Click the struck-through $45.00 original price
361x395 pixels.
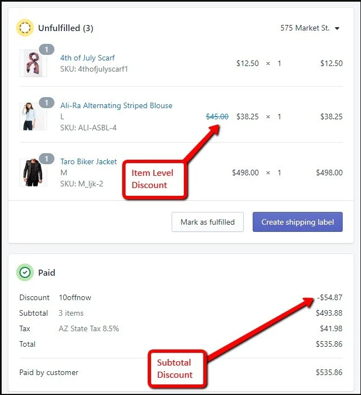[217, 117]
